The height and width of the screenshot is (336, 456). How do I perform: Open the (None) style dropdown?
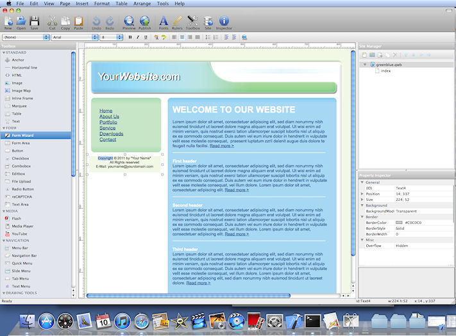[x=26, y=38]
